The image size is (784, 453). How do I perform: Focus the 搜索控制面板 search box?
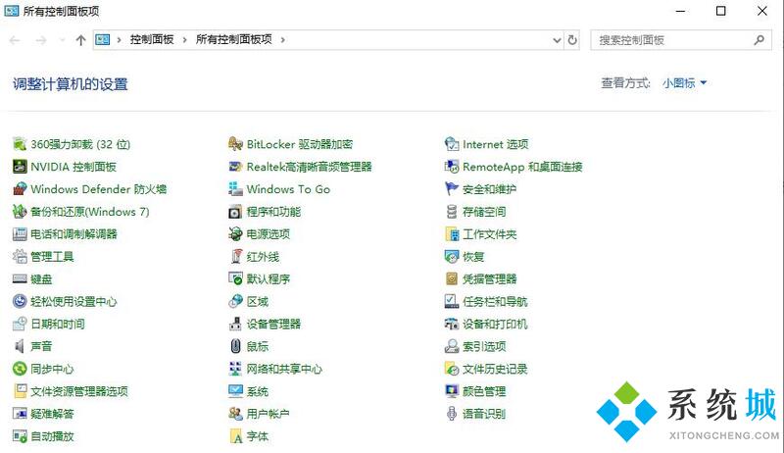(x=681, y=40)
